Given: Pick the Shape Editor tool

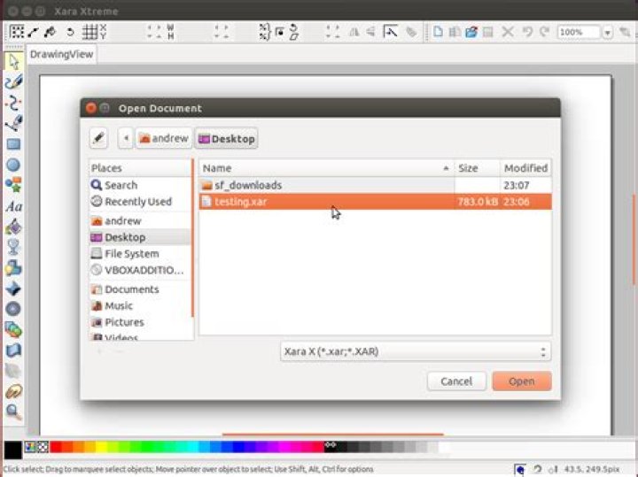Looking at the screenshot, I should click(13, 104).
